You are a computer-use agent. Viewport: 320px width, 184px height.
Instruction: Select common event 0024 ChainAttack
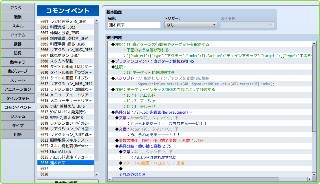click(x=66, y=151)
